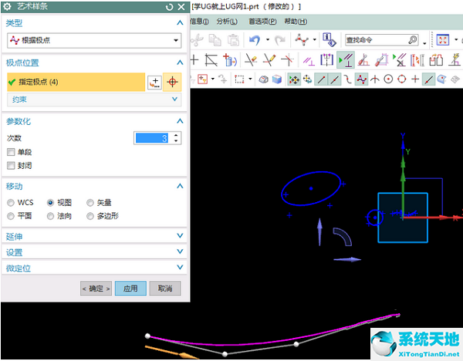Click the 3D cube render icon
This screenshot has width=463, height=361.
pos(277,79)
